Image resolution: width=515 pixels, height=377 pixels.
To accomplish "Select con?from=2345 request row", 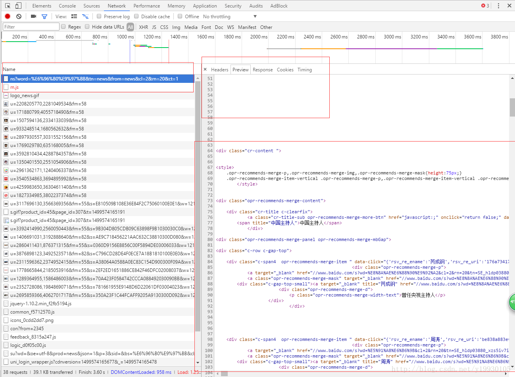I will [x=98, y=329].
